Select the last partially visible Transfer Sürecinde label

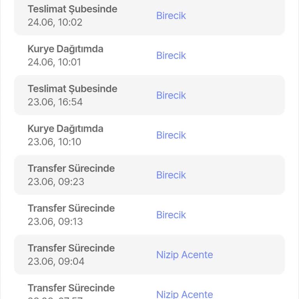[71, 288]
